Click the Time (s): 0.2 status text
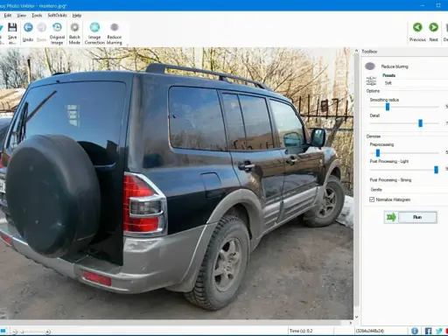This screenshot has width=448, height=336. coord(301,331)
